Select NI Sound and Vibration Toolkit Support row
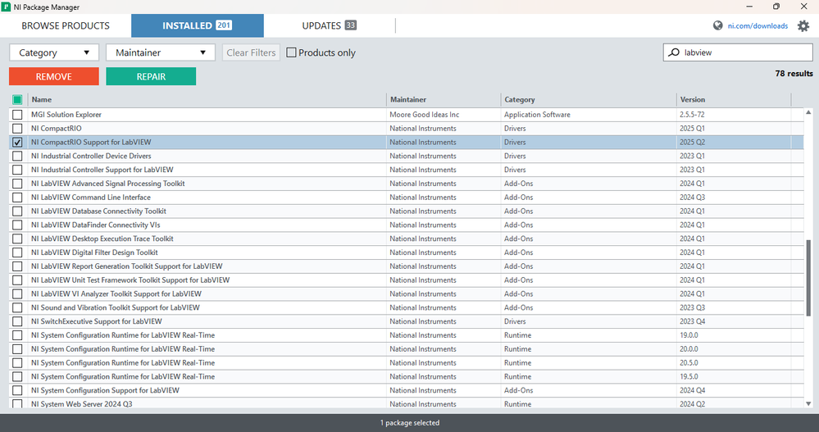The width and height of the screenshot is (819, 432). click(x=407, y=307)
